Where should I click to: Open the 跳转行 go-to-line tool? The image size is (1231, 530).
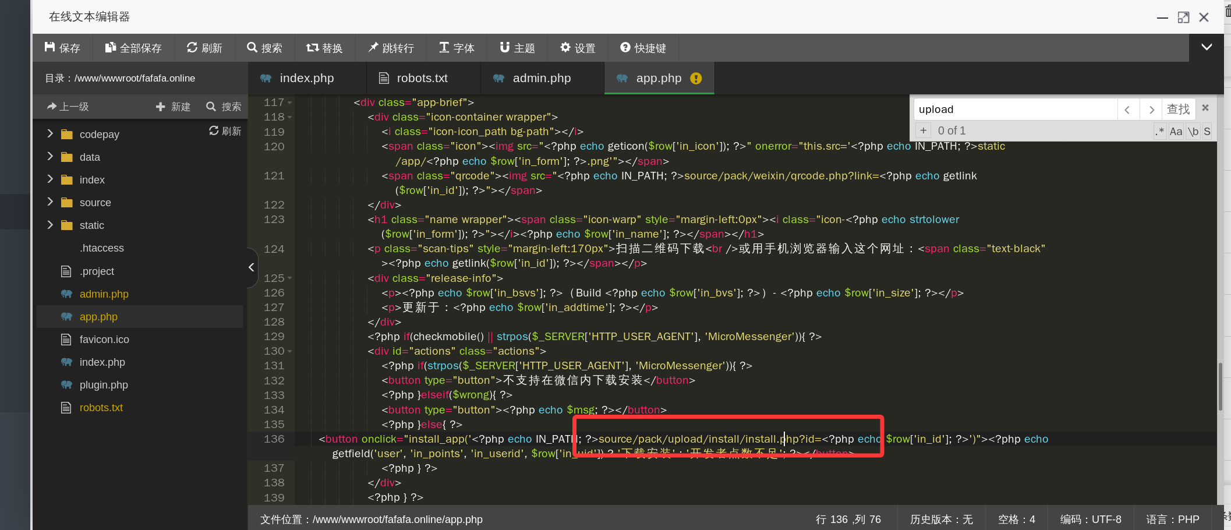(391, 48)
